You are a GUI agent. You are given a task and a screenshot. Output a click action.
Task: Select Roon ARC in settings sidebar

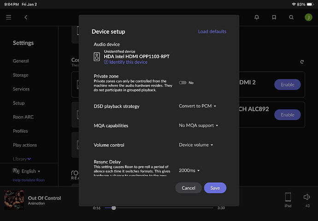pos(24,117)
